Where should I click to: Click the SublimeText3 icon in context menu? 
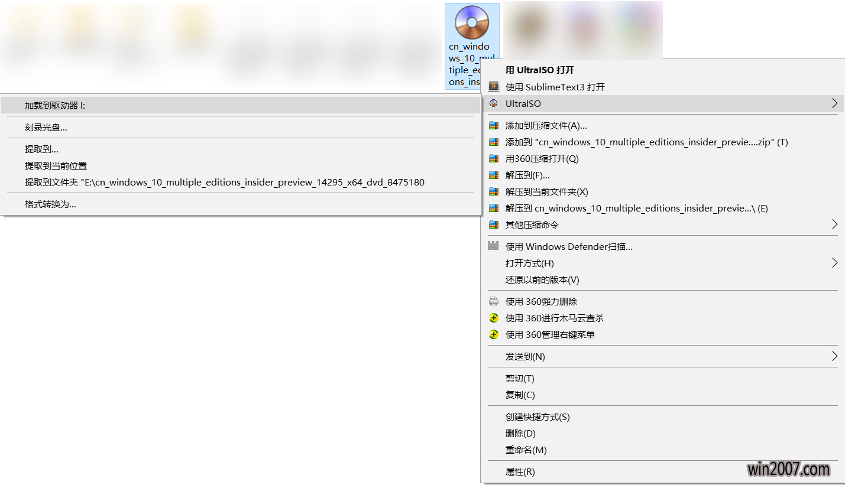(x=494, y=87)
